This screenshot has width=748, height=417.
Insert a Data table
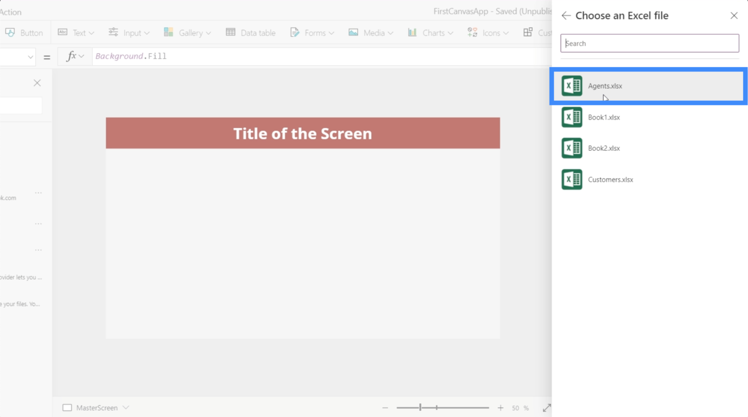tap(251, 33)
